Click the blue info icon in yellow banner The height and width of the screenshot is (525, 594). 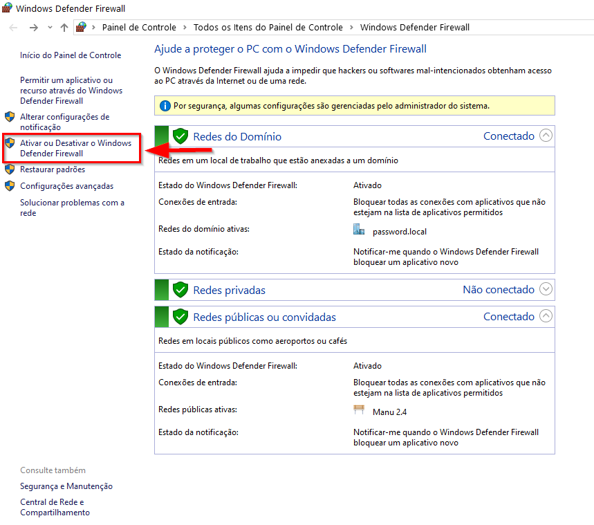[x=165, y=106]
